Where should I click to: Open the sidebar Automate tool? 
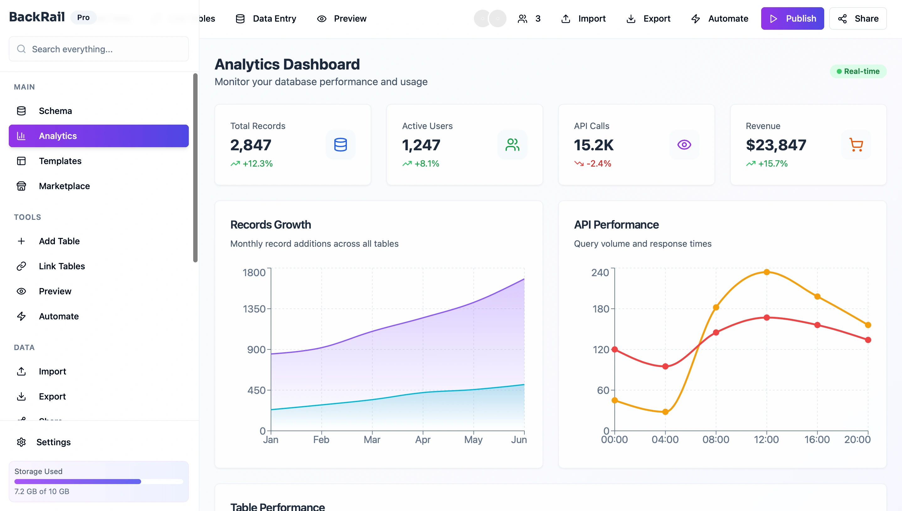click(98, 316)
